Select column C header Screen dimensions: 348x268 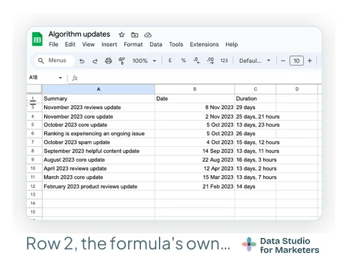(256, 89)
